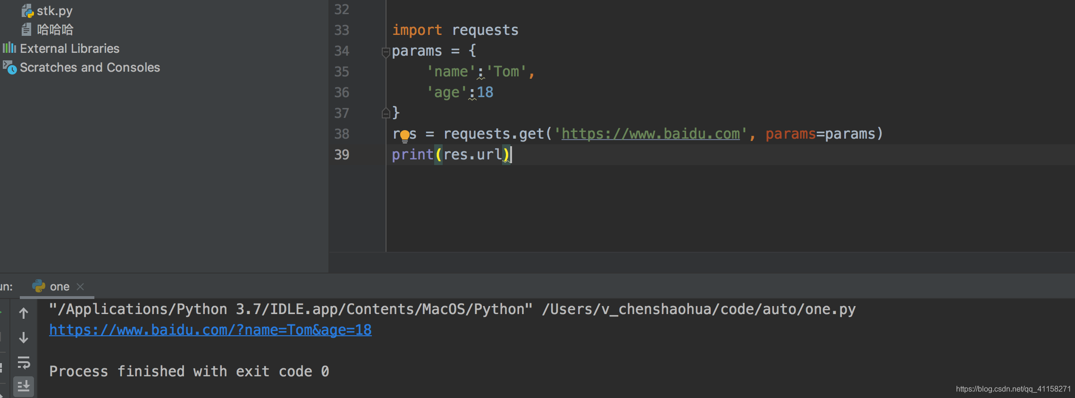1075x398 pixels.
Task: Click 'print' on line 39
Action: coord(412,155)
